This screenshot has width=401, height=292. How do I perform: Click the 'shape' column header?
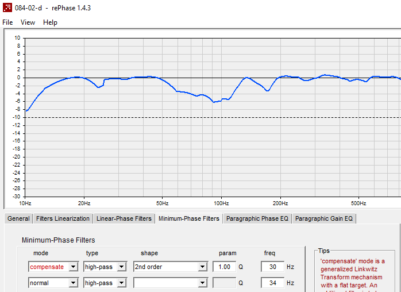coord(149,253)
